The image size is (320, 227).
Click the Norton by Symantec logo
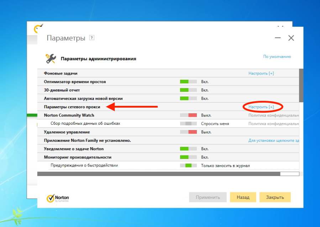(x=58, y=198)
